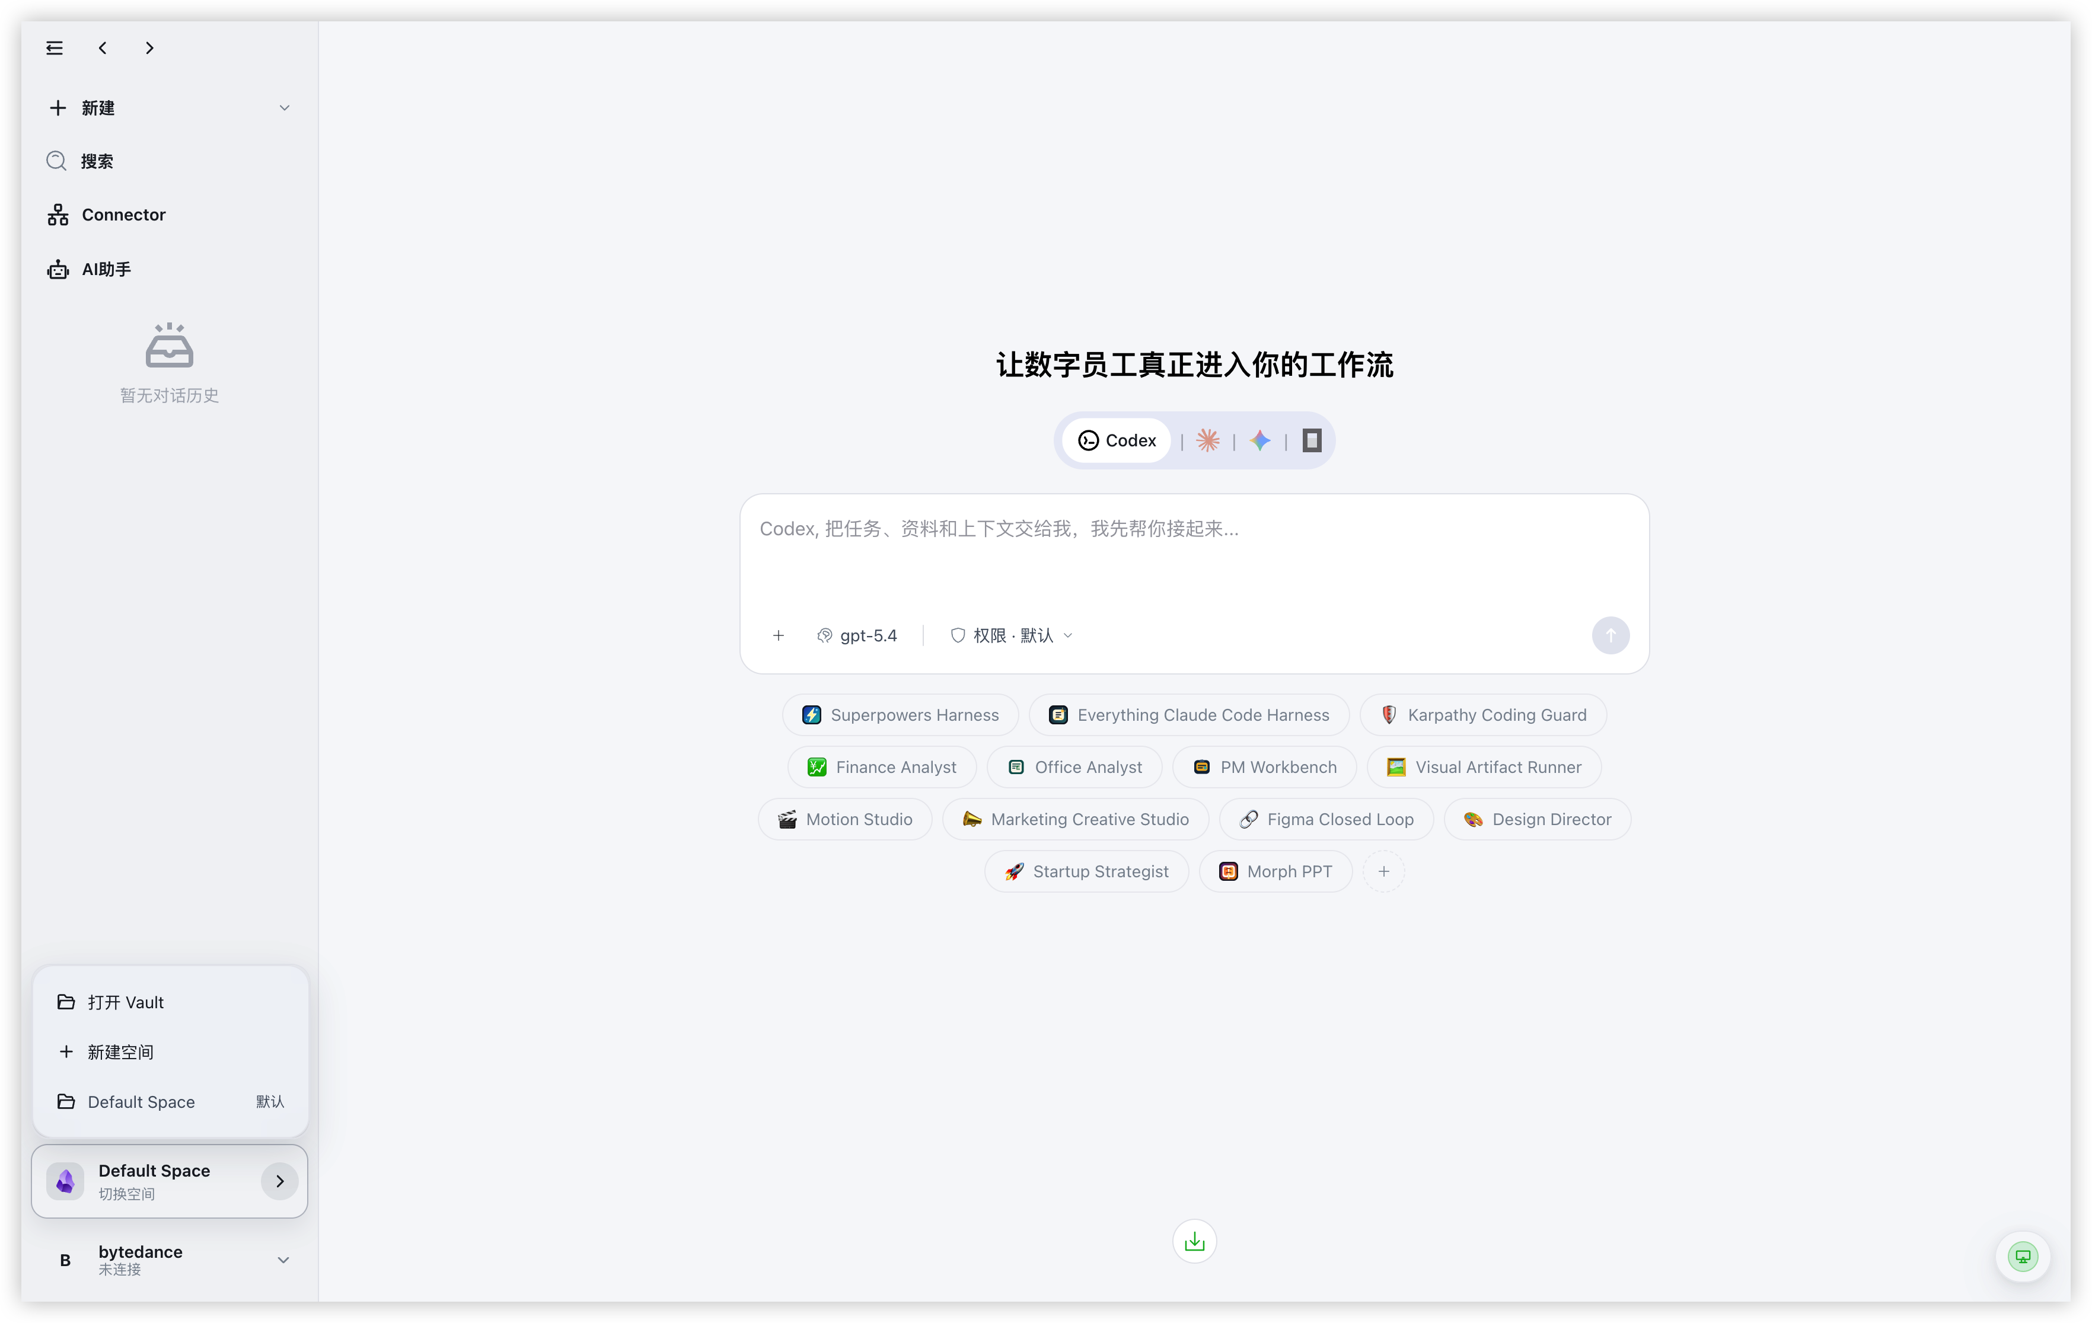Select the Startup Strategist chip
This screenshot has height=1323, width=2092.
click(x=1086, y=871)
